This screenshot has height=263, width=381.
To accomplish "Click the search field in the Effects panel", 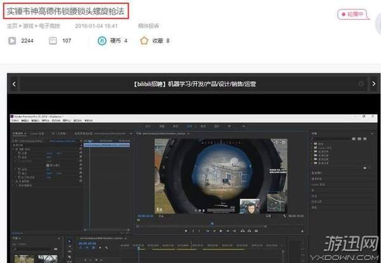I will (x=330, y=138).
